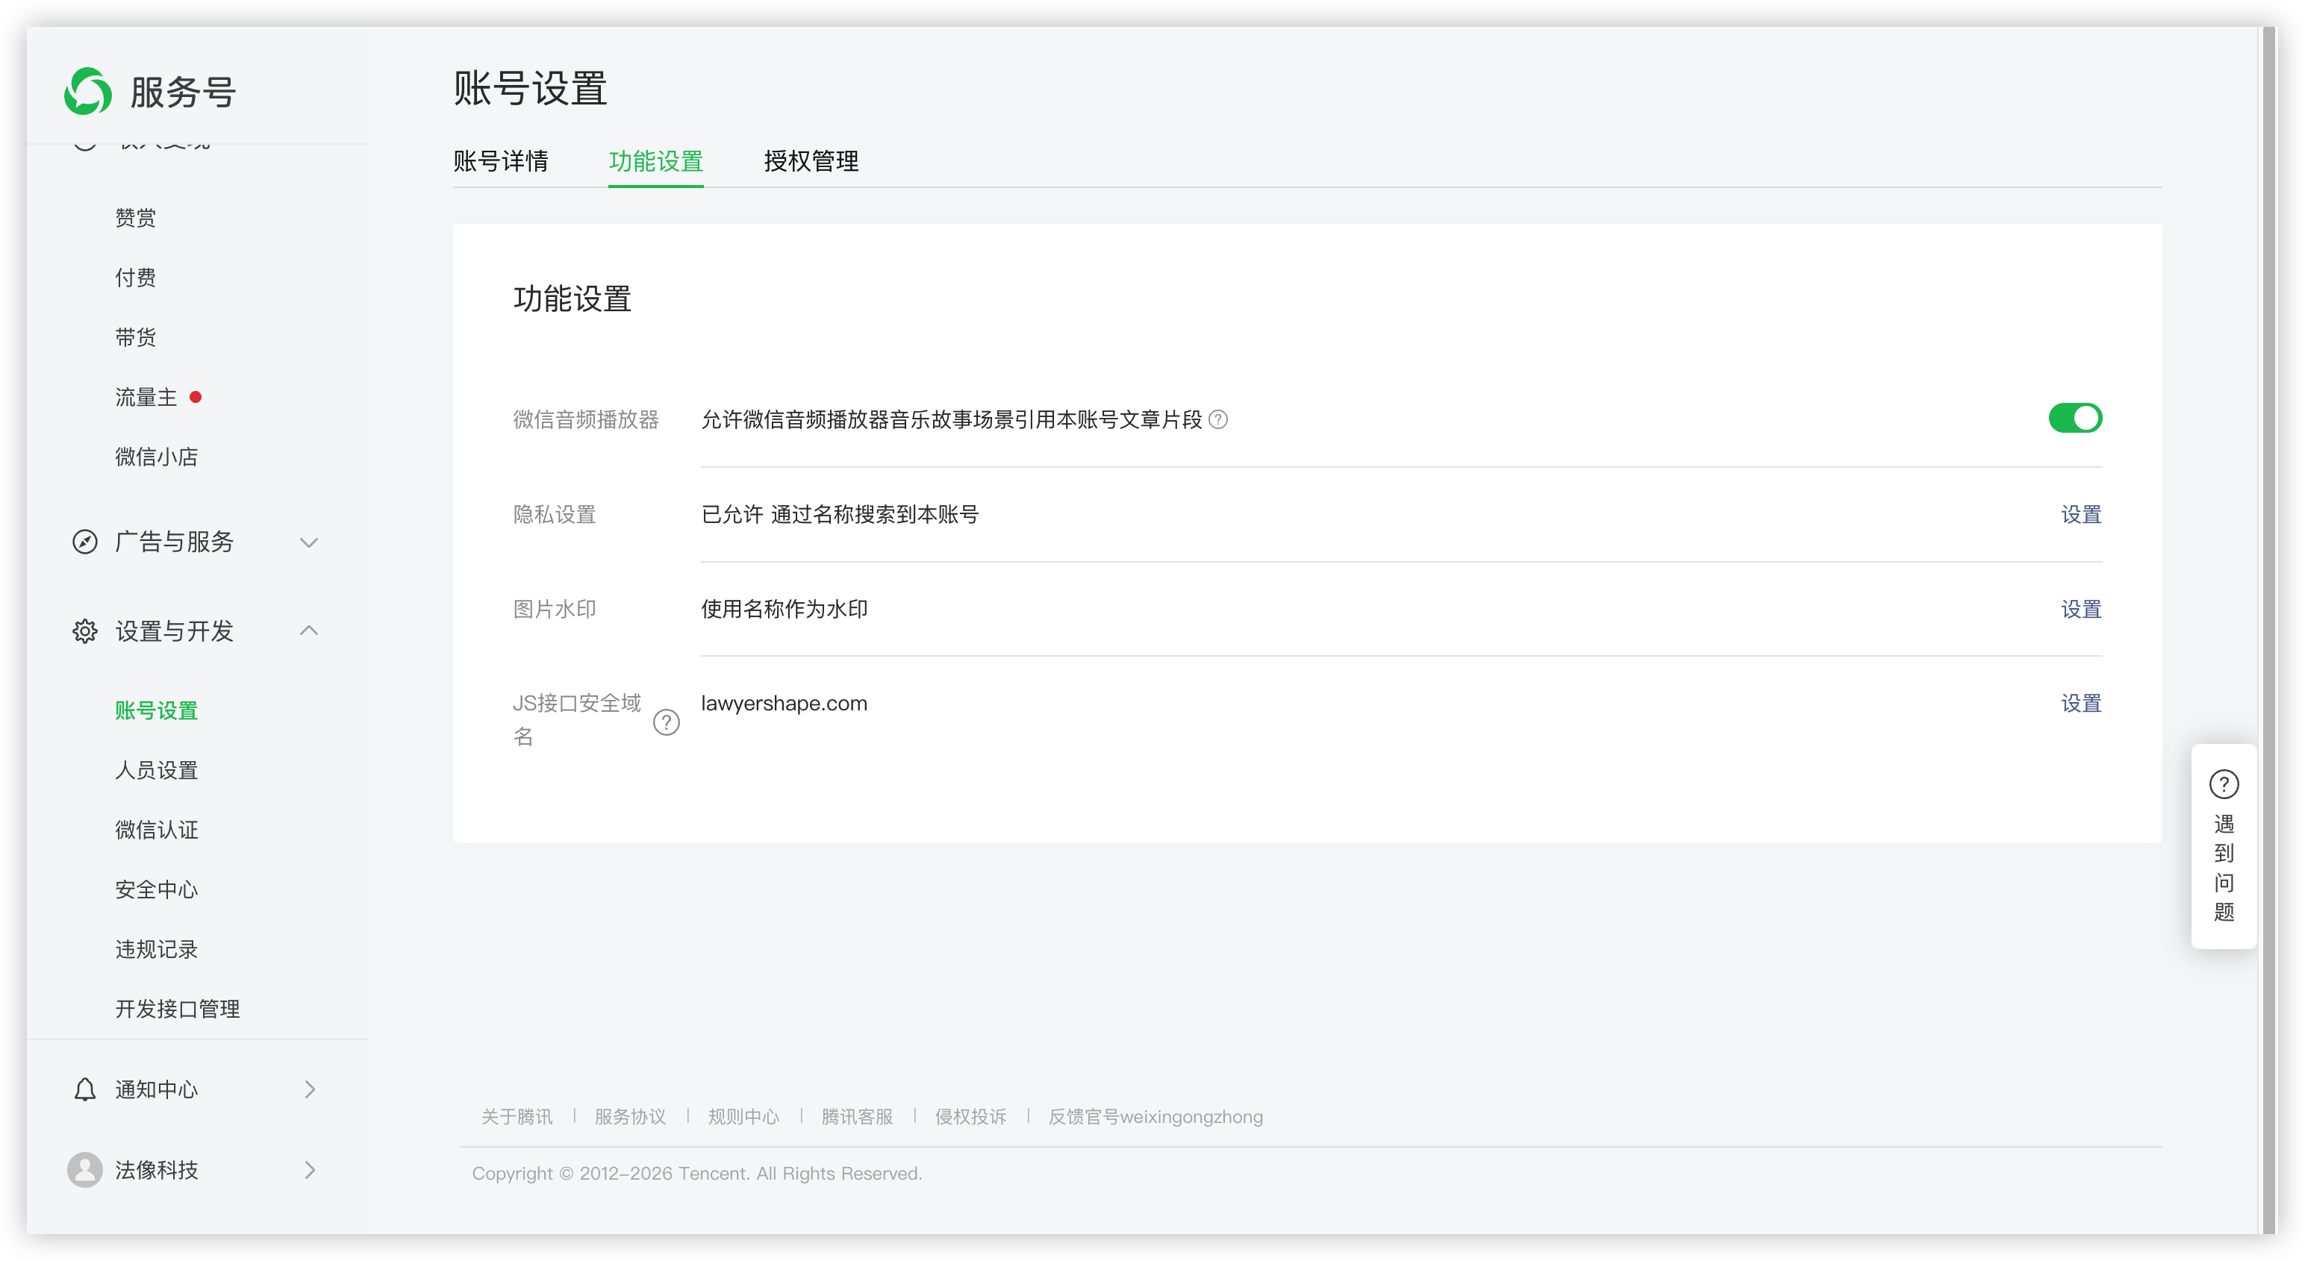Toggle off the 微信音频播放器 switch
This screenshot has height=1261, width=2305.
click(2075, 419)
